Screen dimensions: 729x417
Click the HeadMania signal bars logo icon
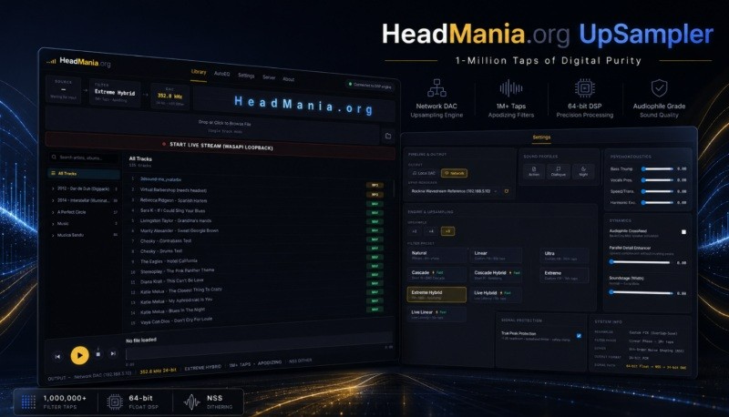pos(52,61)
